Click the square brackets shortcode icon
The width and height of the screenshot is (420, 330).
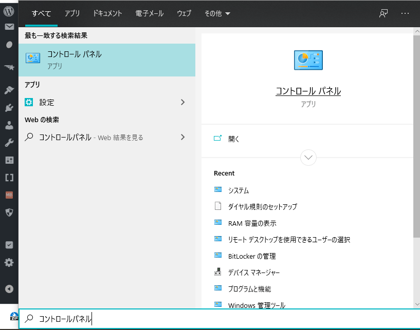[x=9, y=177]
